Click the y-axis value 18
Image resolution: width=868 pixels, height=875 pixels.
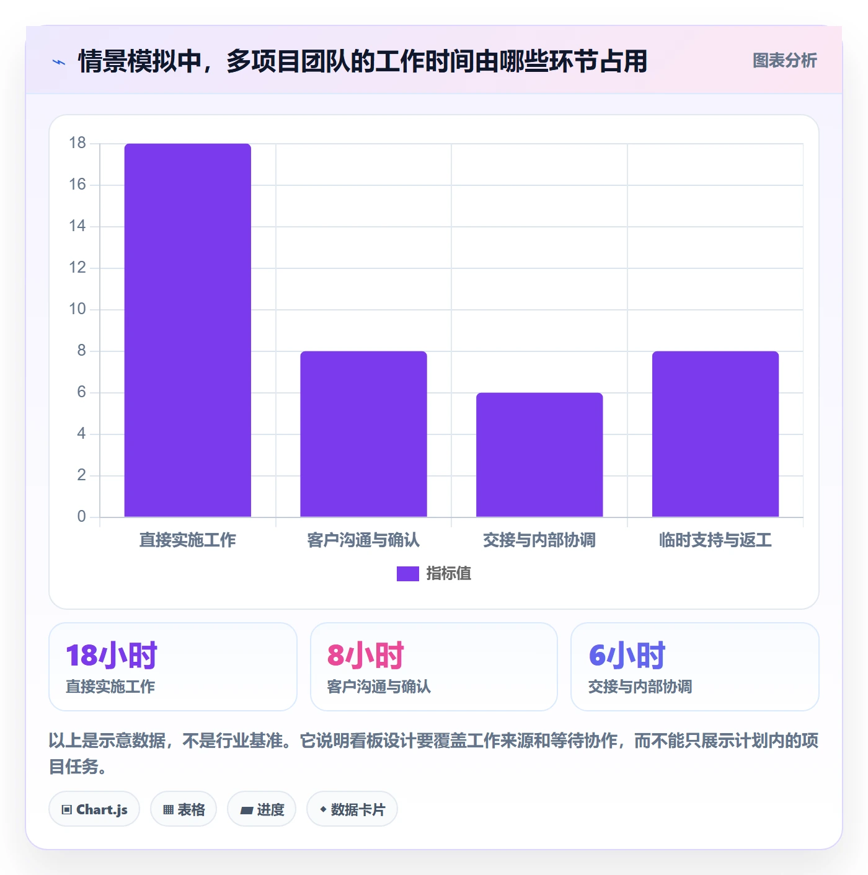77,143
